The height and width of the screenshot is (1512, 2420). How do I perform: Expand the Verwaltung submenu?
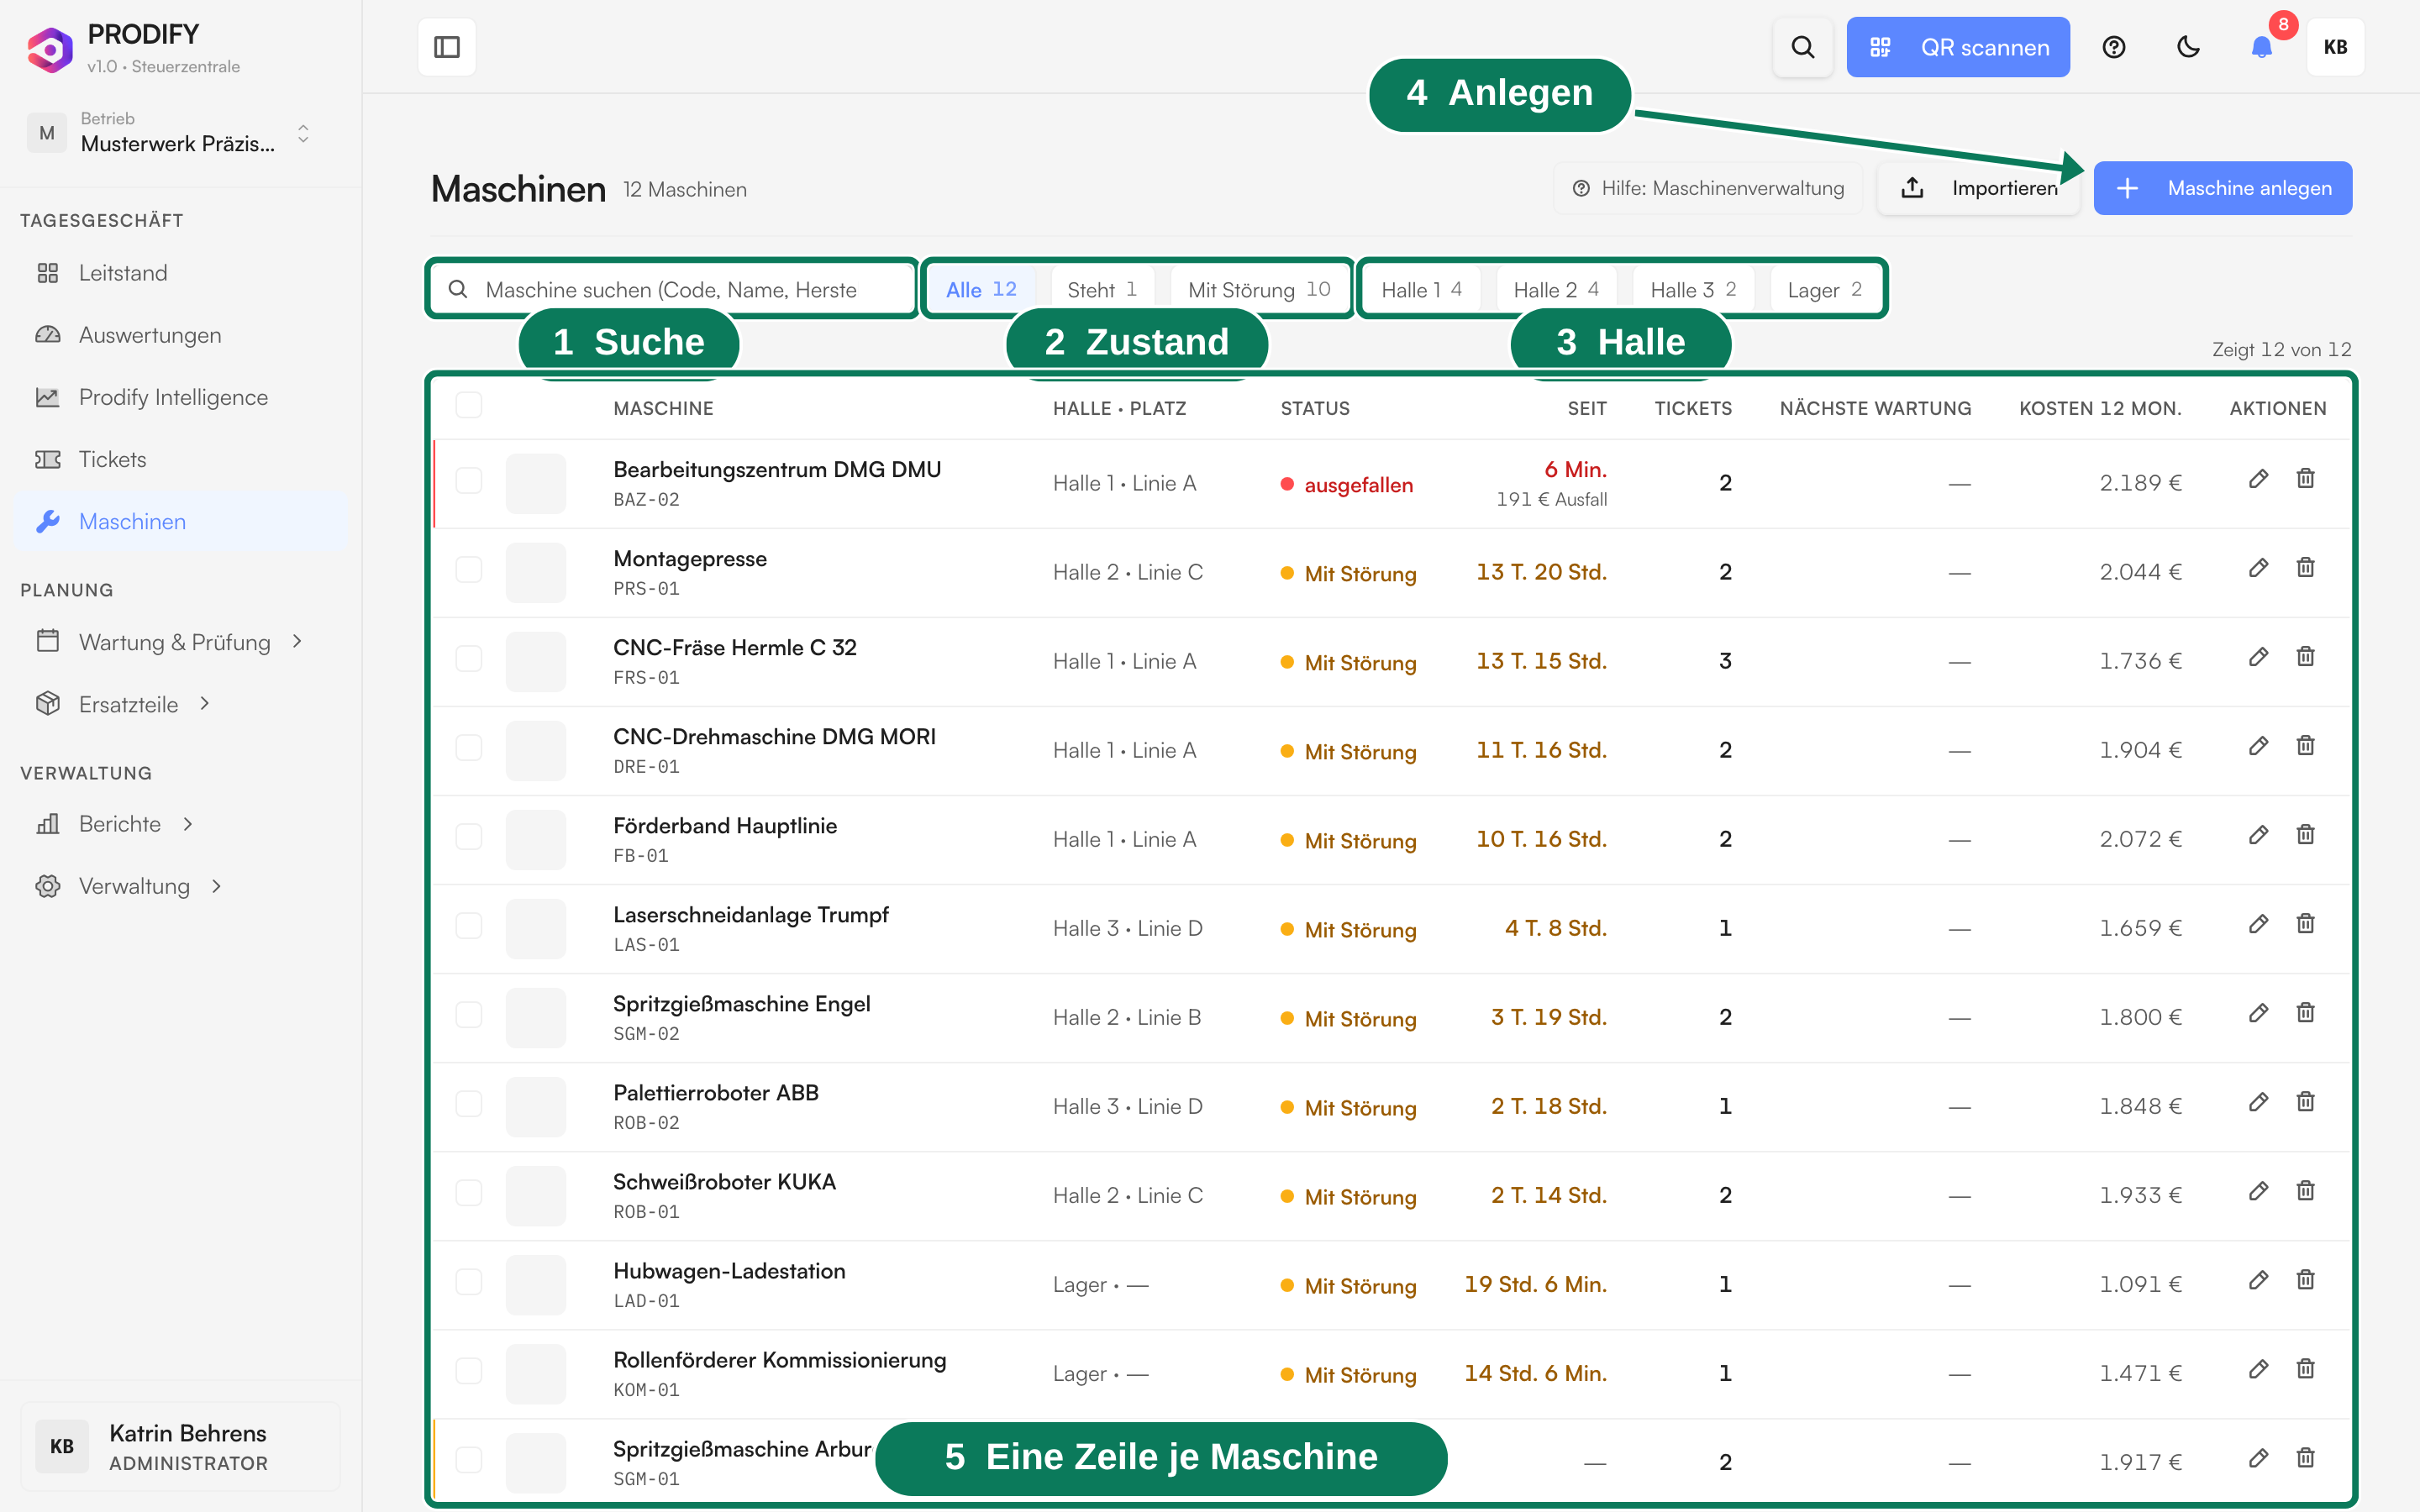[180, 886]
